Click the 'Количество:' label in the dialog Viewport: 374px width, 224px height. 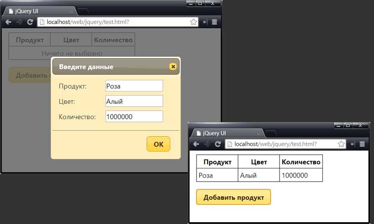[77, 117]
